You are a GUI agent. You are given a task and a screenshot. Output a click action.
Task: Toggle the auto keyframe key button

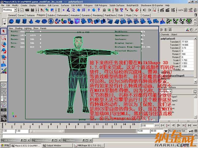191,131
